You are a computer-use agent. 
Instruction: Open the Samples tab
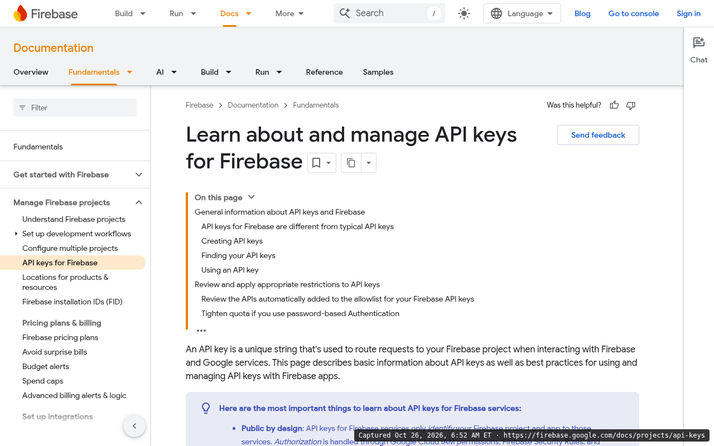pyautogui.click(x=378, y=72)
